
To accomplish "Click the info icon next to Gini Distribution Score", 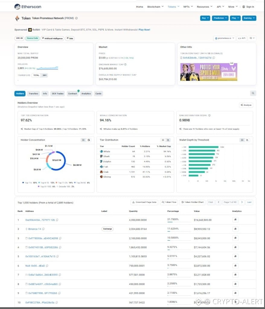I will click(209, 115).
